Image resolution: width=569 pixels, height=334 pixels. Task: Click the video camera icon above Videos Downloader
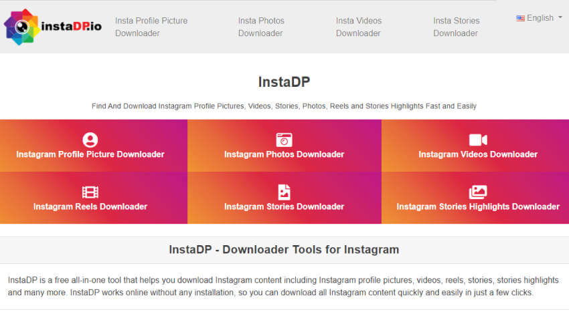[x=478, y=140]
